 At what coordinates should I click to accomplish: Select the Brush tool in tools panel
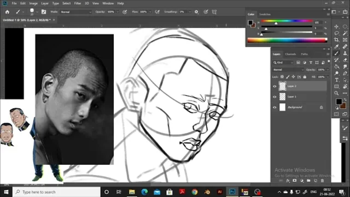click(337, 53)
